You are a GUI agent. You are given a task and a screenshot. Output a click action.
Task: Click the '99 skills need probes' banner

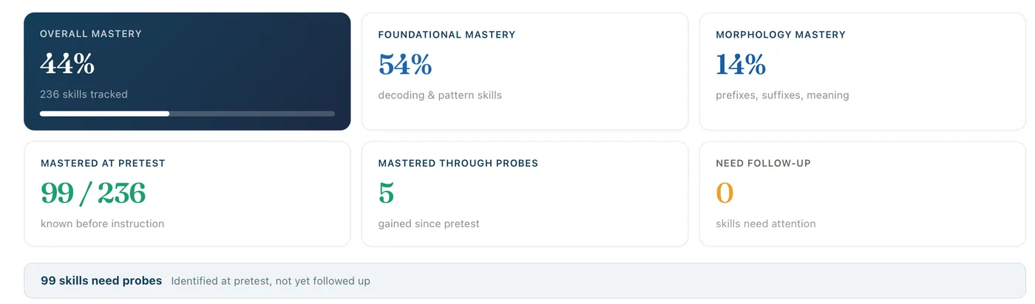click(x=525, y=281)
